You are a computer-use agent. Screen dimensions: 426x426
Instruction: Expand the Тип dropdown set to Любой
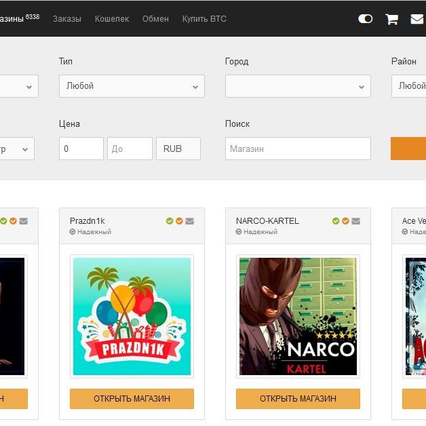132,86
